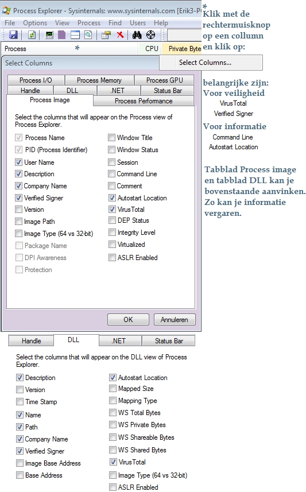Open the Find menu
Screen dimensions: 306x492
pos(115,23)
